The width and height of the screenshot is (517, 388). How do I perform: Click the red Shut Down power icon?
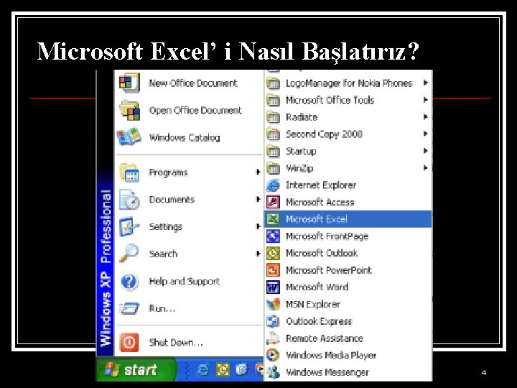(x=129, y=343)
